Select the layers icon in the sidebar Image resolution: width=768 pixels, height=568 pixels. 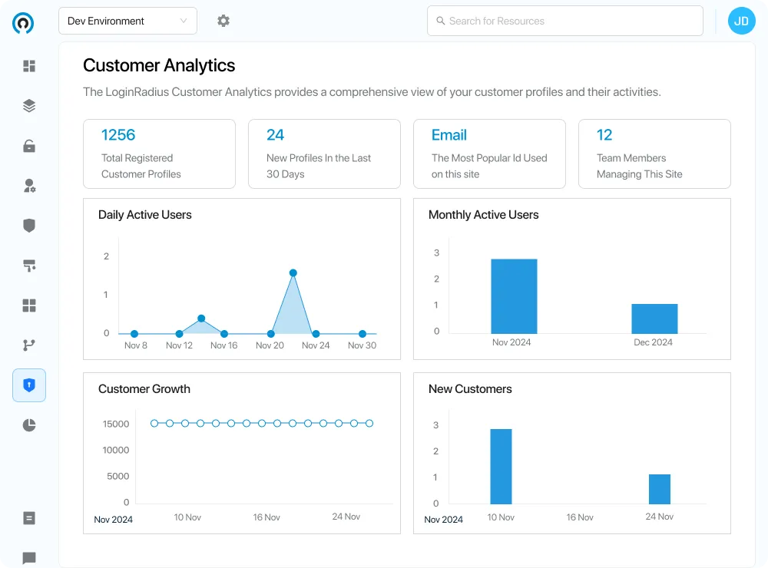click(x=28, y=106)
